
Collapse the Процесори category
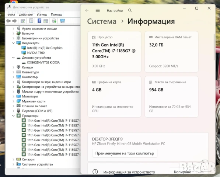(13, 116)
